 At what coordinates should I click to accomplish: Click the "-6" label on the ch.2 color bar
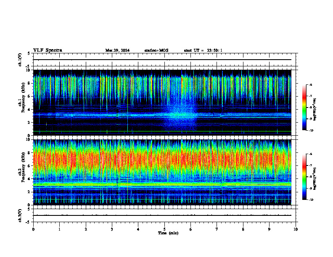click(311, 154)
